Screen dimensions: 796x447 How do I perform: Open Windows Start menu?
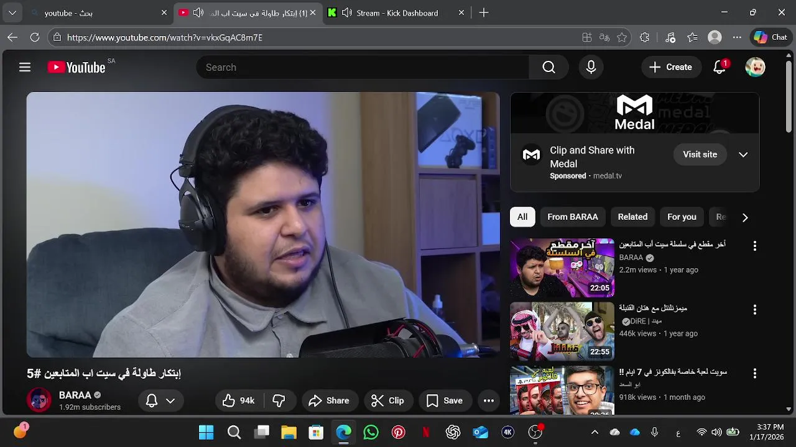(206, 432)
